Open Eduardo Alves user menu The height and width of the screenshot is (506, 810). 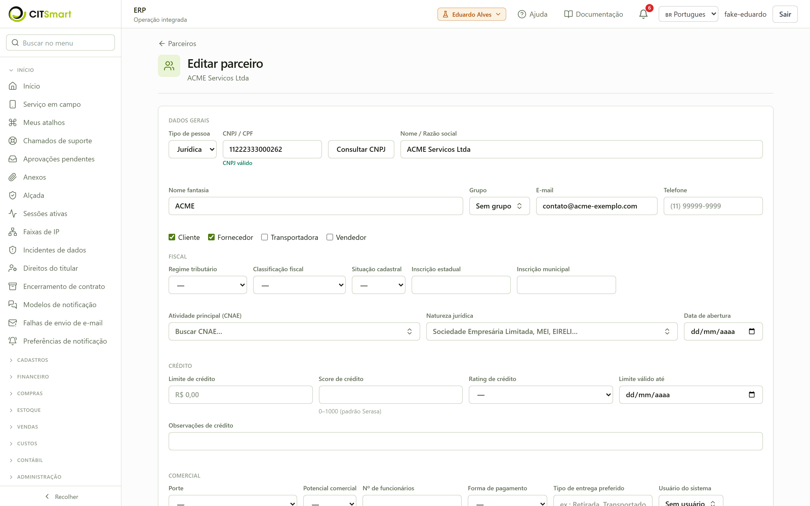pyautogui.click(x=471, y=14)
